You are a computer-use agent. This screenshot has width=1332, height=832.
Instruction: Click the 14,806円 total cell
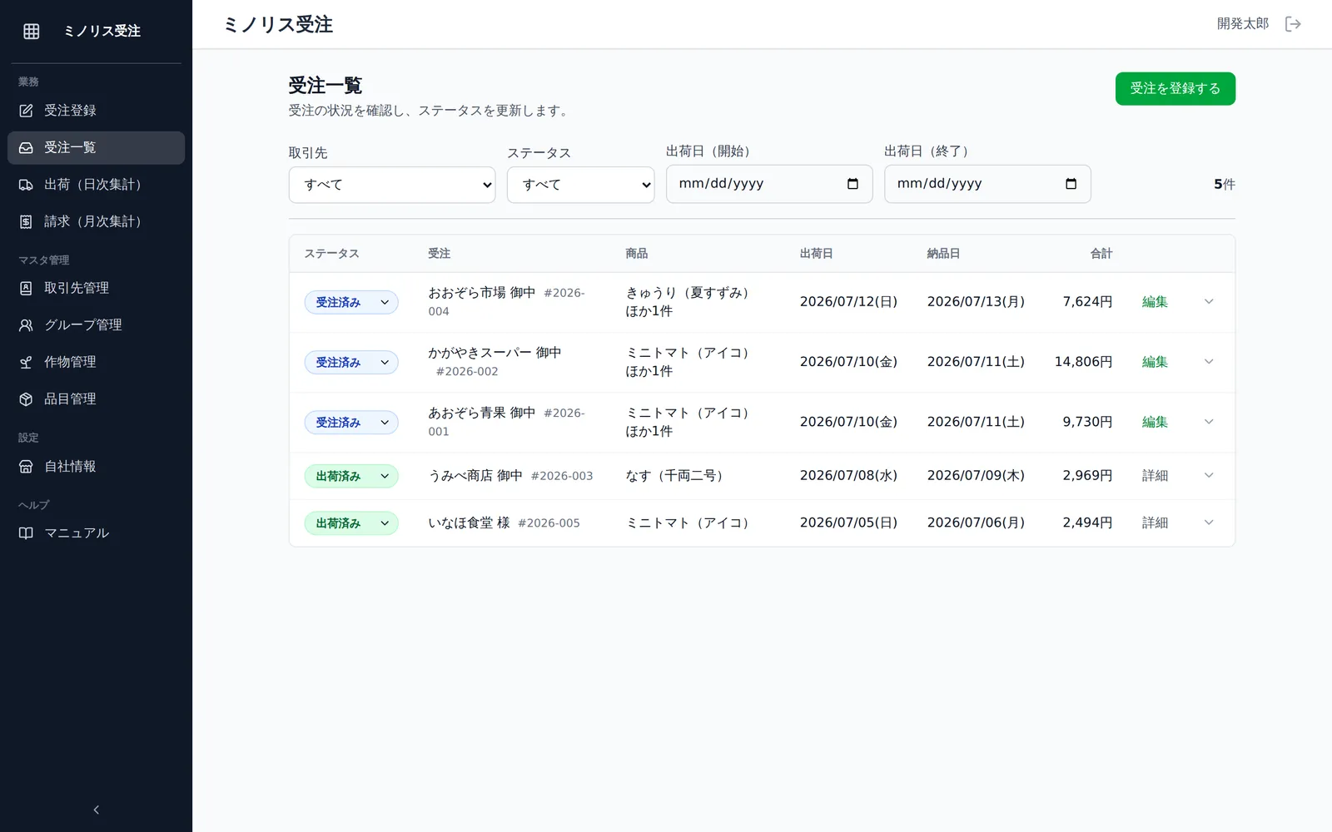tap(1084, 362)
